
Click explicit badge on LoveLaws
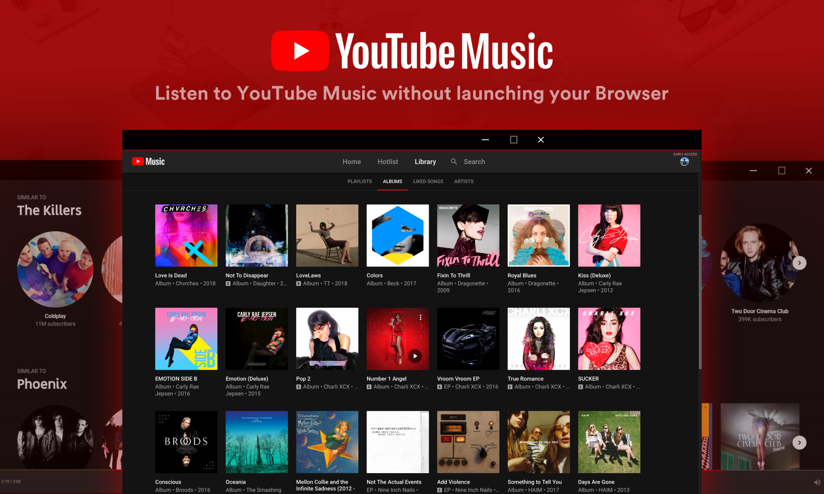pos(299,283)
